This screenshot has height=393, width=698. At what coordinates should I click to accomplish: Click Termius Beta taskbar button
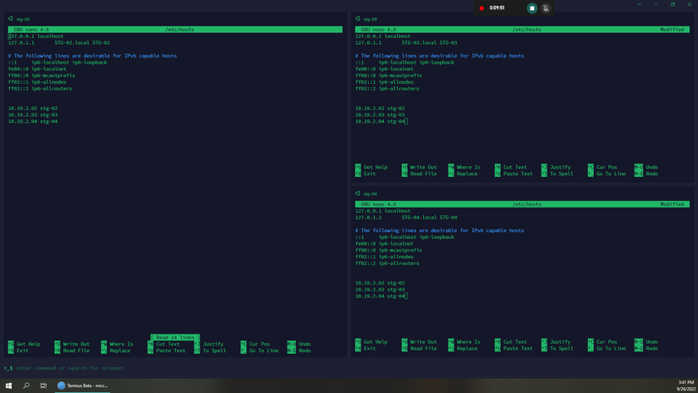point(82,385)
